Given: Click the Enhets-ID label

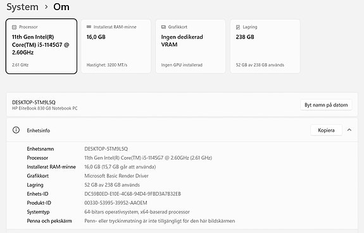Looking at the screenshot, I should tap(37, 194).
